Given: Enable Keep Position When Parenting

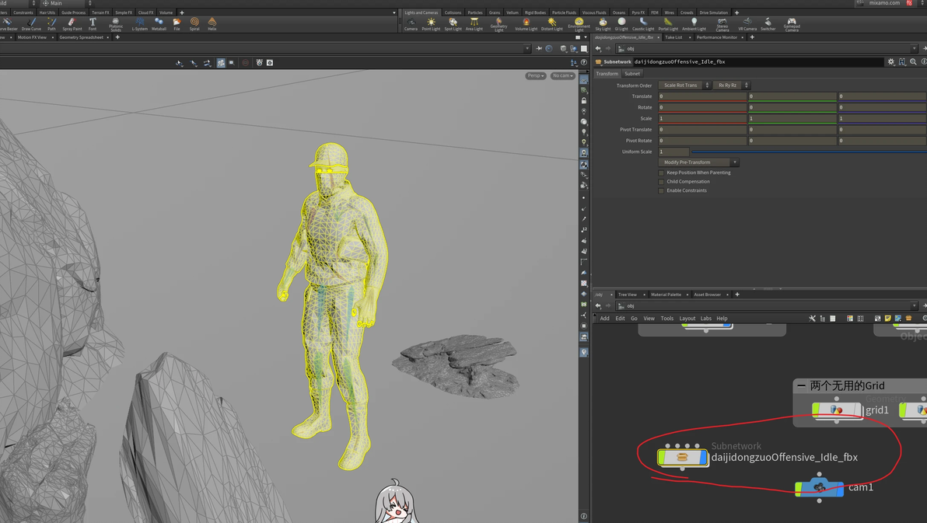Looking at the screenshot, I should click(x=662, y=173).
